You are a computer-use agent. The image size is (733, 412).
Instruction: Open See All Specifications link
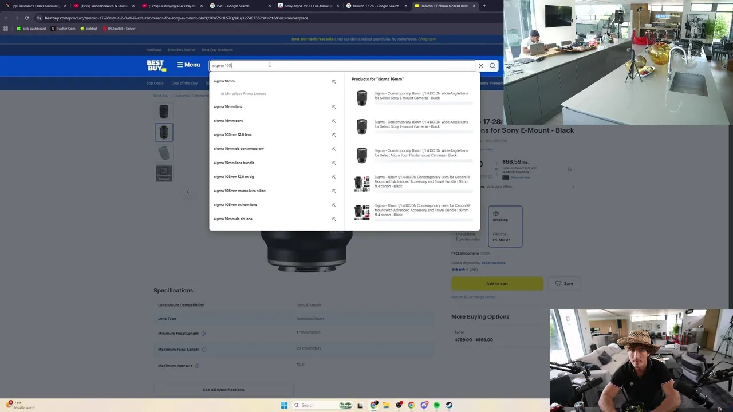(223, 390)
